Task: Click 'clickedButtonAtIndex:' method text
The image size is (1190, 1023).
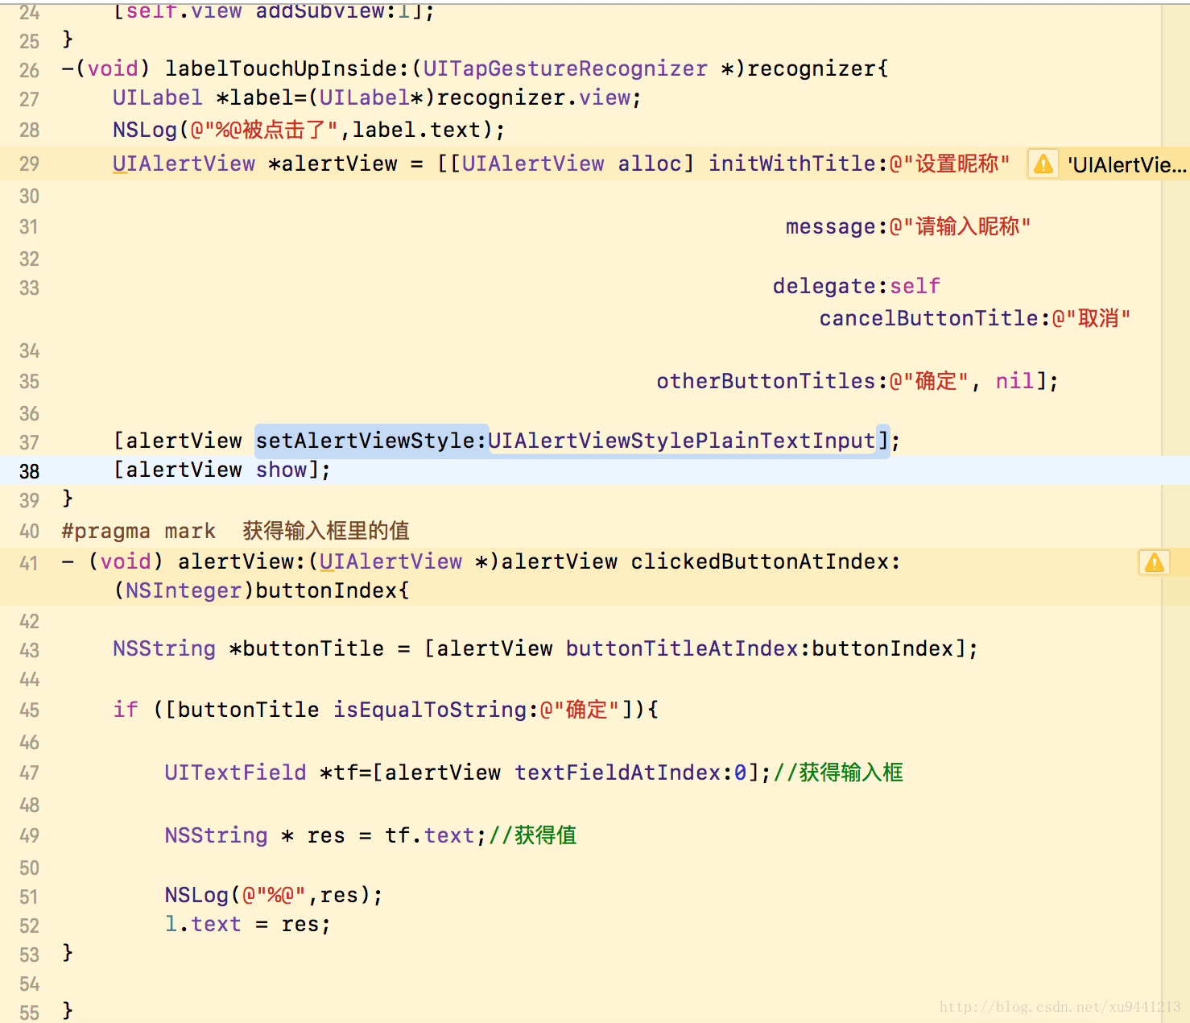Action: [x=766, y=561]
